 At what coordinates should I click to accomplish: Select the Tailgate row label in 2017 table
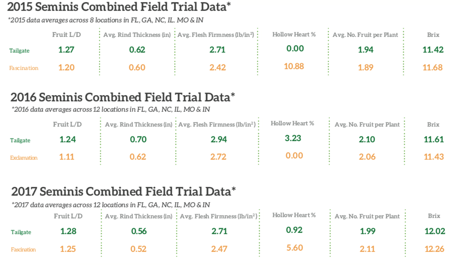click(21, 232)
